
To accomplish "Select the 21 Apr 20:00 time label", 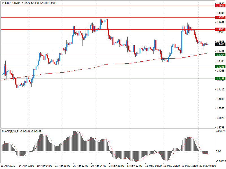I will point(62,166).
